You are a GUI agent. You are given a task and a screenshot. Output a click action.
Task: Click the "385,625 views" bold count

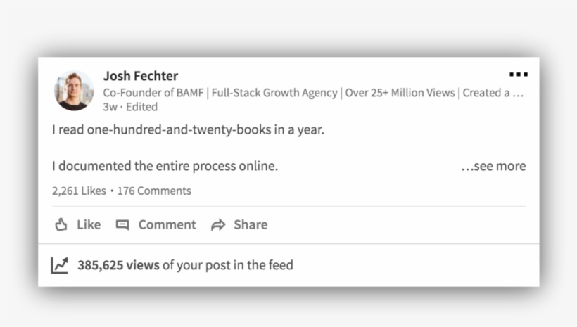tap(118, 265)
